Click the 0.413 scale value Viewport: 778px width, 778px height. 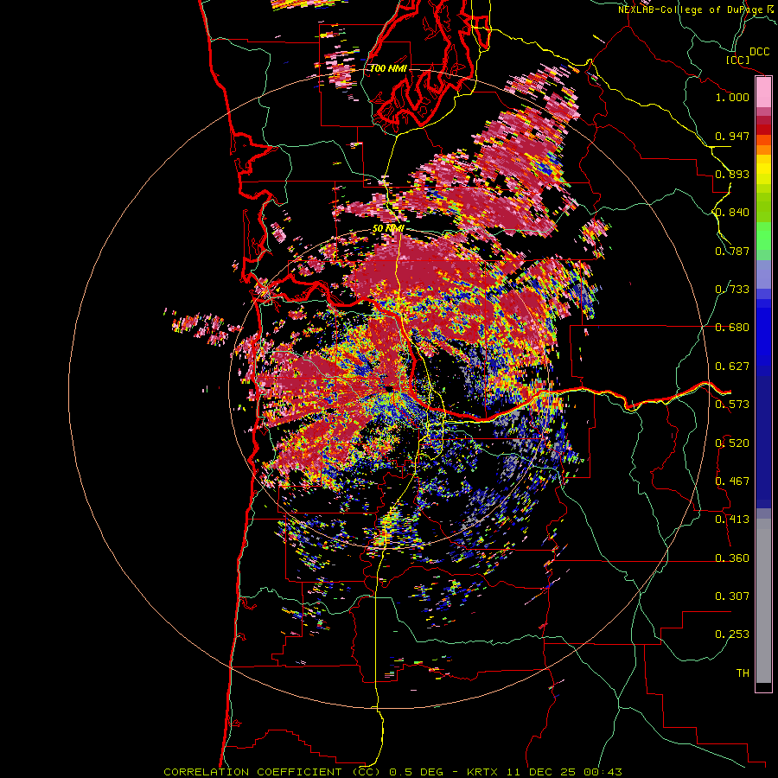tap(732, 520)
